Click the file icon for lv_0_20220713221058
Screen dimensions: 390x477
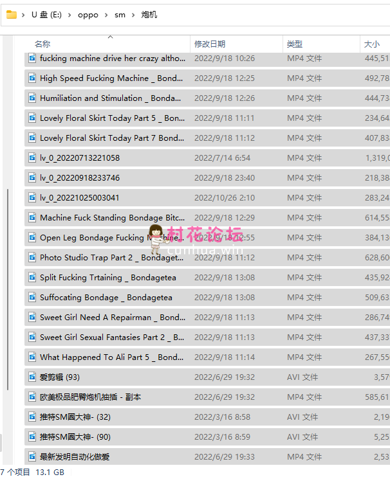(32, 157)
